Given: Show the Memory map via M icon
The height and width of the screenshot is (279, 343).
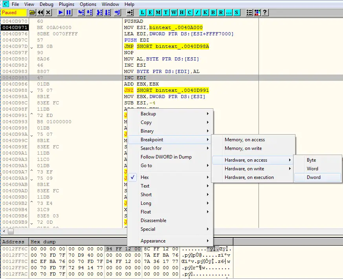Looking at the screenshot, I should [158, 13].
